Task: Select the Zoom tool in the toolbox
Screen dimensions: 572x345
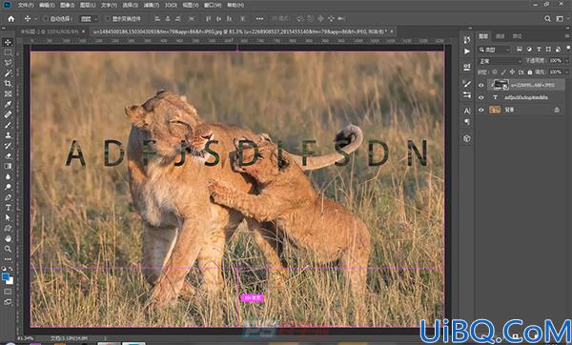Action: click(8, 249)
